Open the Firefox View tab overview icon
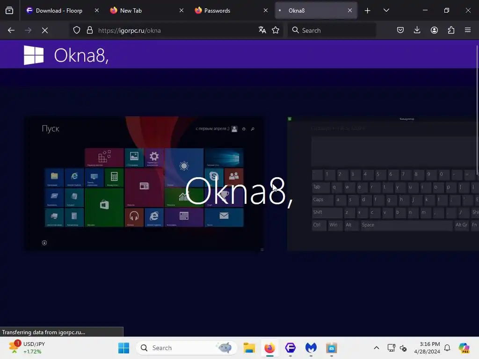479x359 pixels. [9, 10]
